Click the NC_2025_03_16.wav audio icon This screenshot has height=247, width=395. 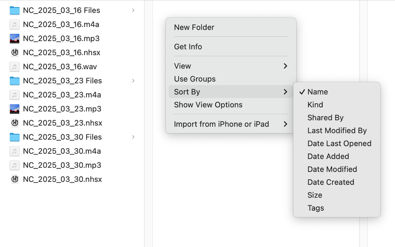pyautogui.click(x=15, y=67)
